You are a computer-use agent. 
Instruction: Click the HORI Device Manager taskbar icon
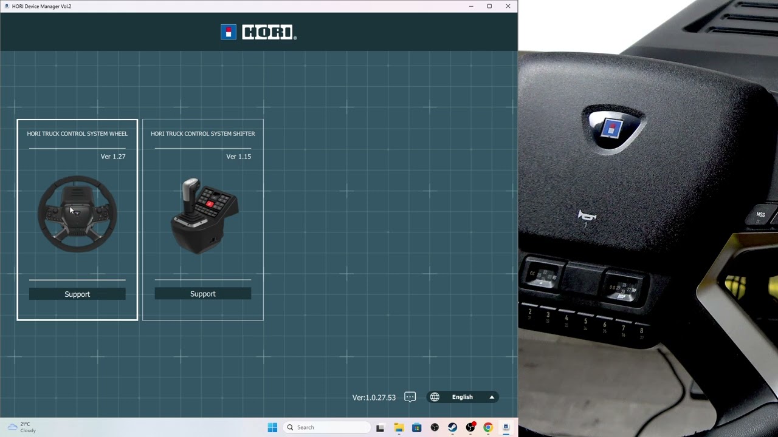point(506,427)
